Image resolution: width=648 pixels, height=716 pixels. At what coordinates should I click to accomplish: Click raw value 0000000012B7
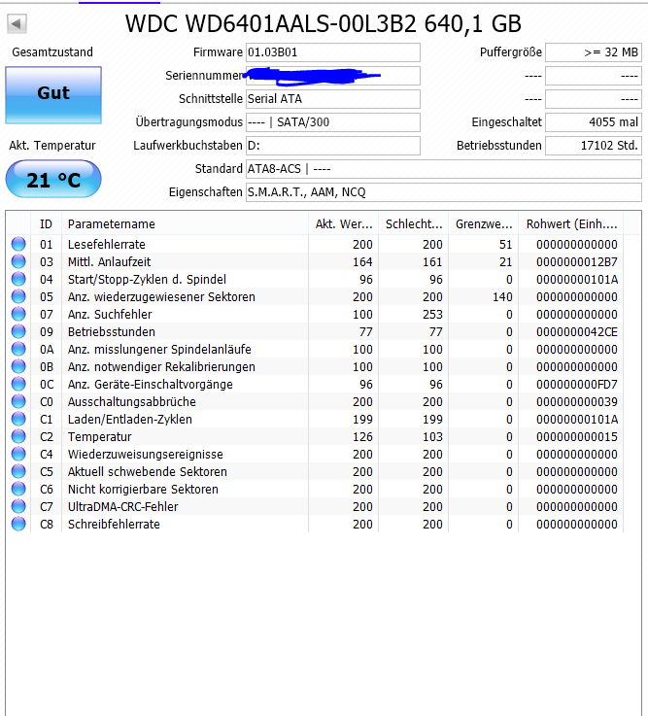[x=577, y=262]
